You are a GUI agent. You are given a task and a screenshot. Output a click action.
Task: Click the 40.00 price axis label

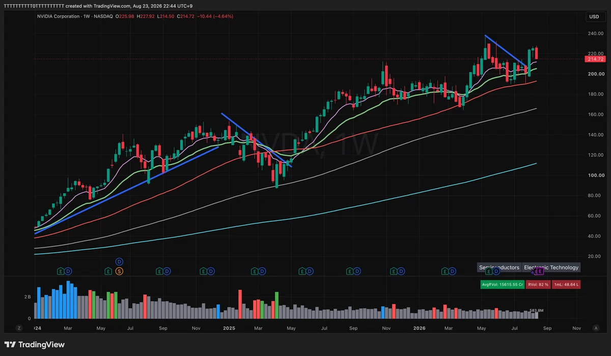click(x=596, y=236)
